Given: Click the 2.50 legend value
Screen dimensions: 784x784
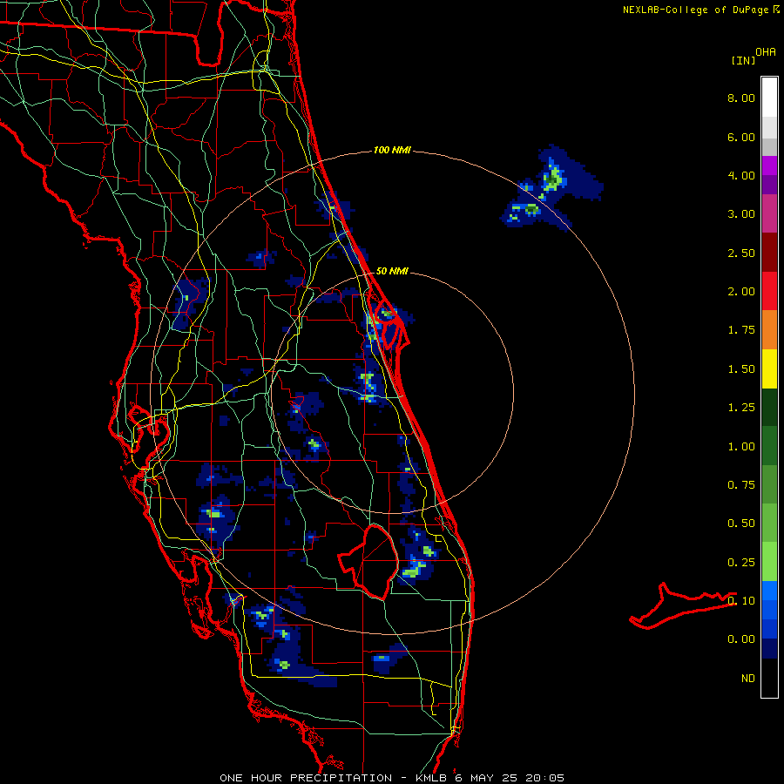Looking at the screenshot, I should point(741,253).
